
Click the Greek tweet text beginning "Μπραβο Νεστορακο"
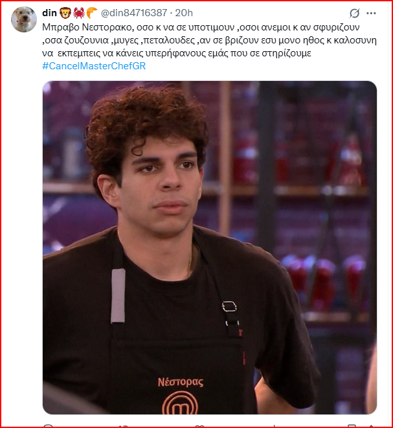[x=209, y=40]
